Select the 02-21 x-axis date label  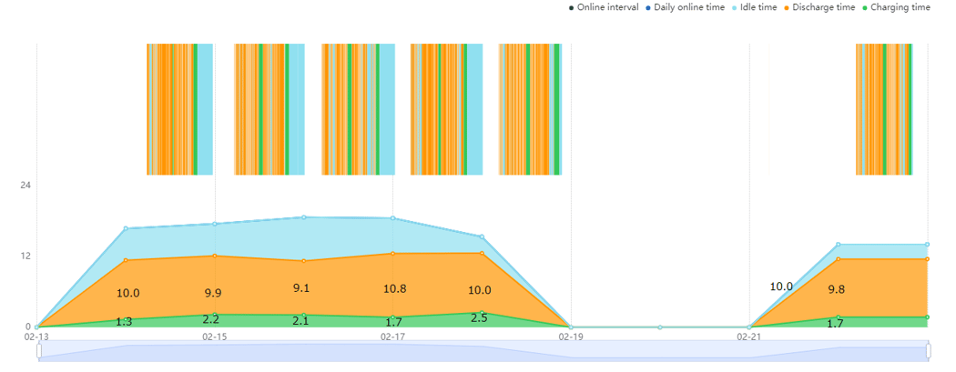748,337
